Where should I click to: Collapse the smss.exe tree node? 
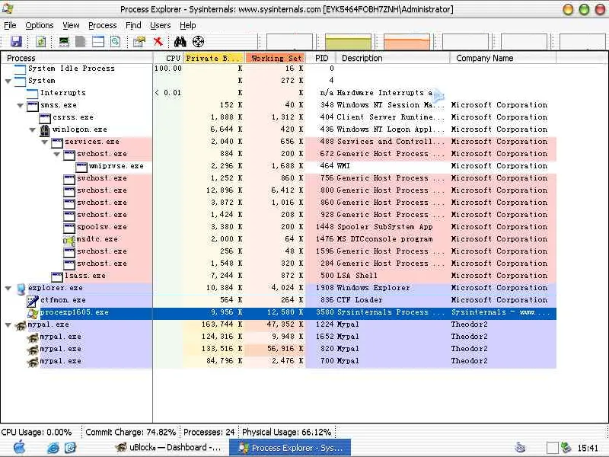(21, 105)
